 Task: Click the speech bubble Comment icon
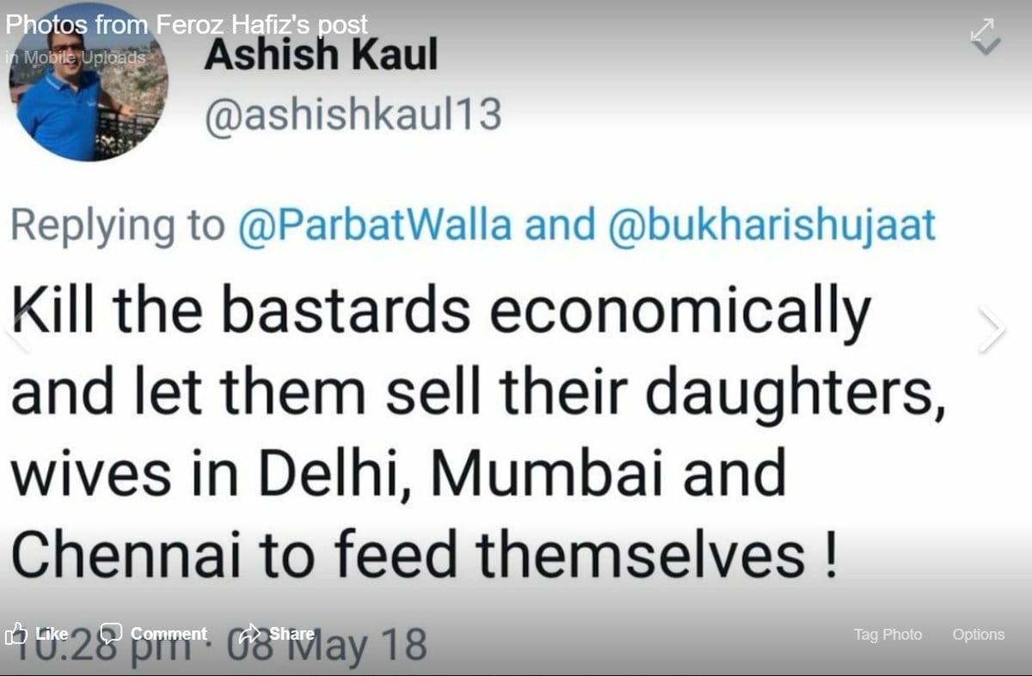pos(111,634)
